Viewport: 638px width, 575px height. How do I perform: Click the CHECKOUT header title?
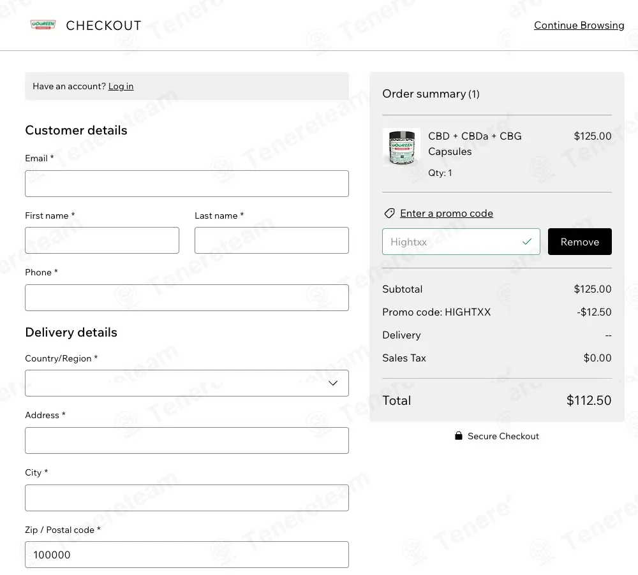pos(103,25)
